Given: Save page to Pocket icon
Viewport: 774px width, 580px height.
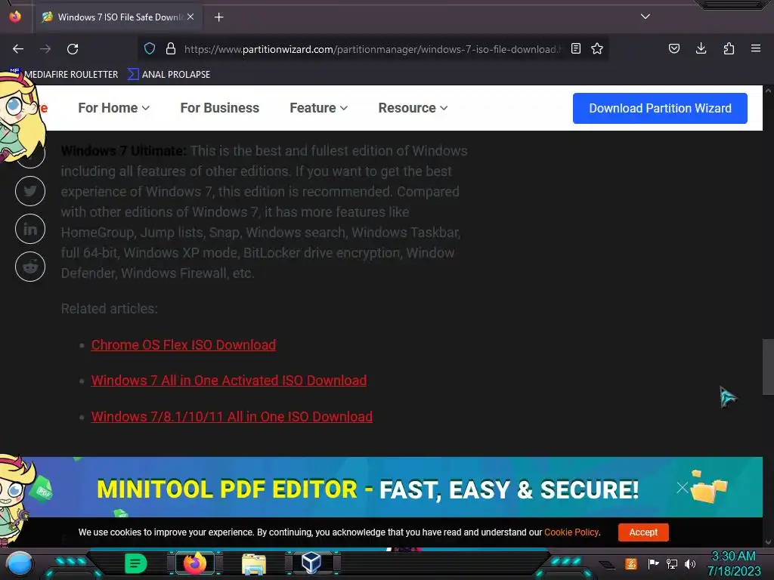Looking at the screenshot, I should pyautogui.click(x=673, y=49).
